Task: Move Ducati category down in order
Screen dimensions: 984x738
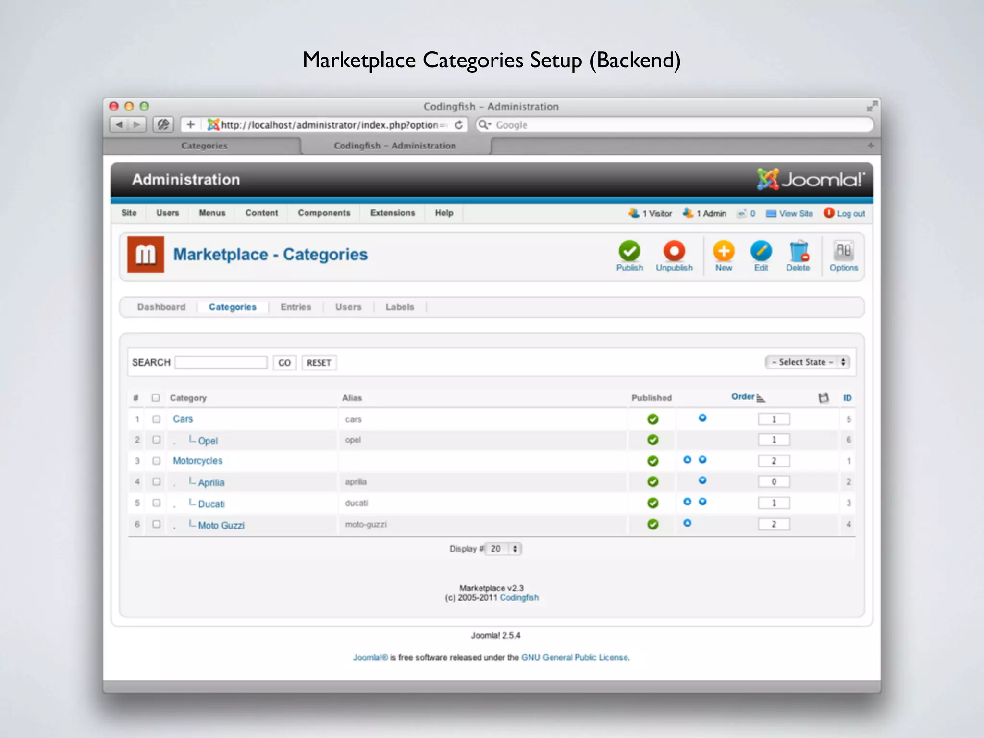Action: pos(702,502)
